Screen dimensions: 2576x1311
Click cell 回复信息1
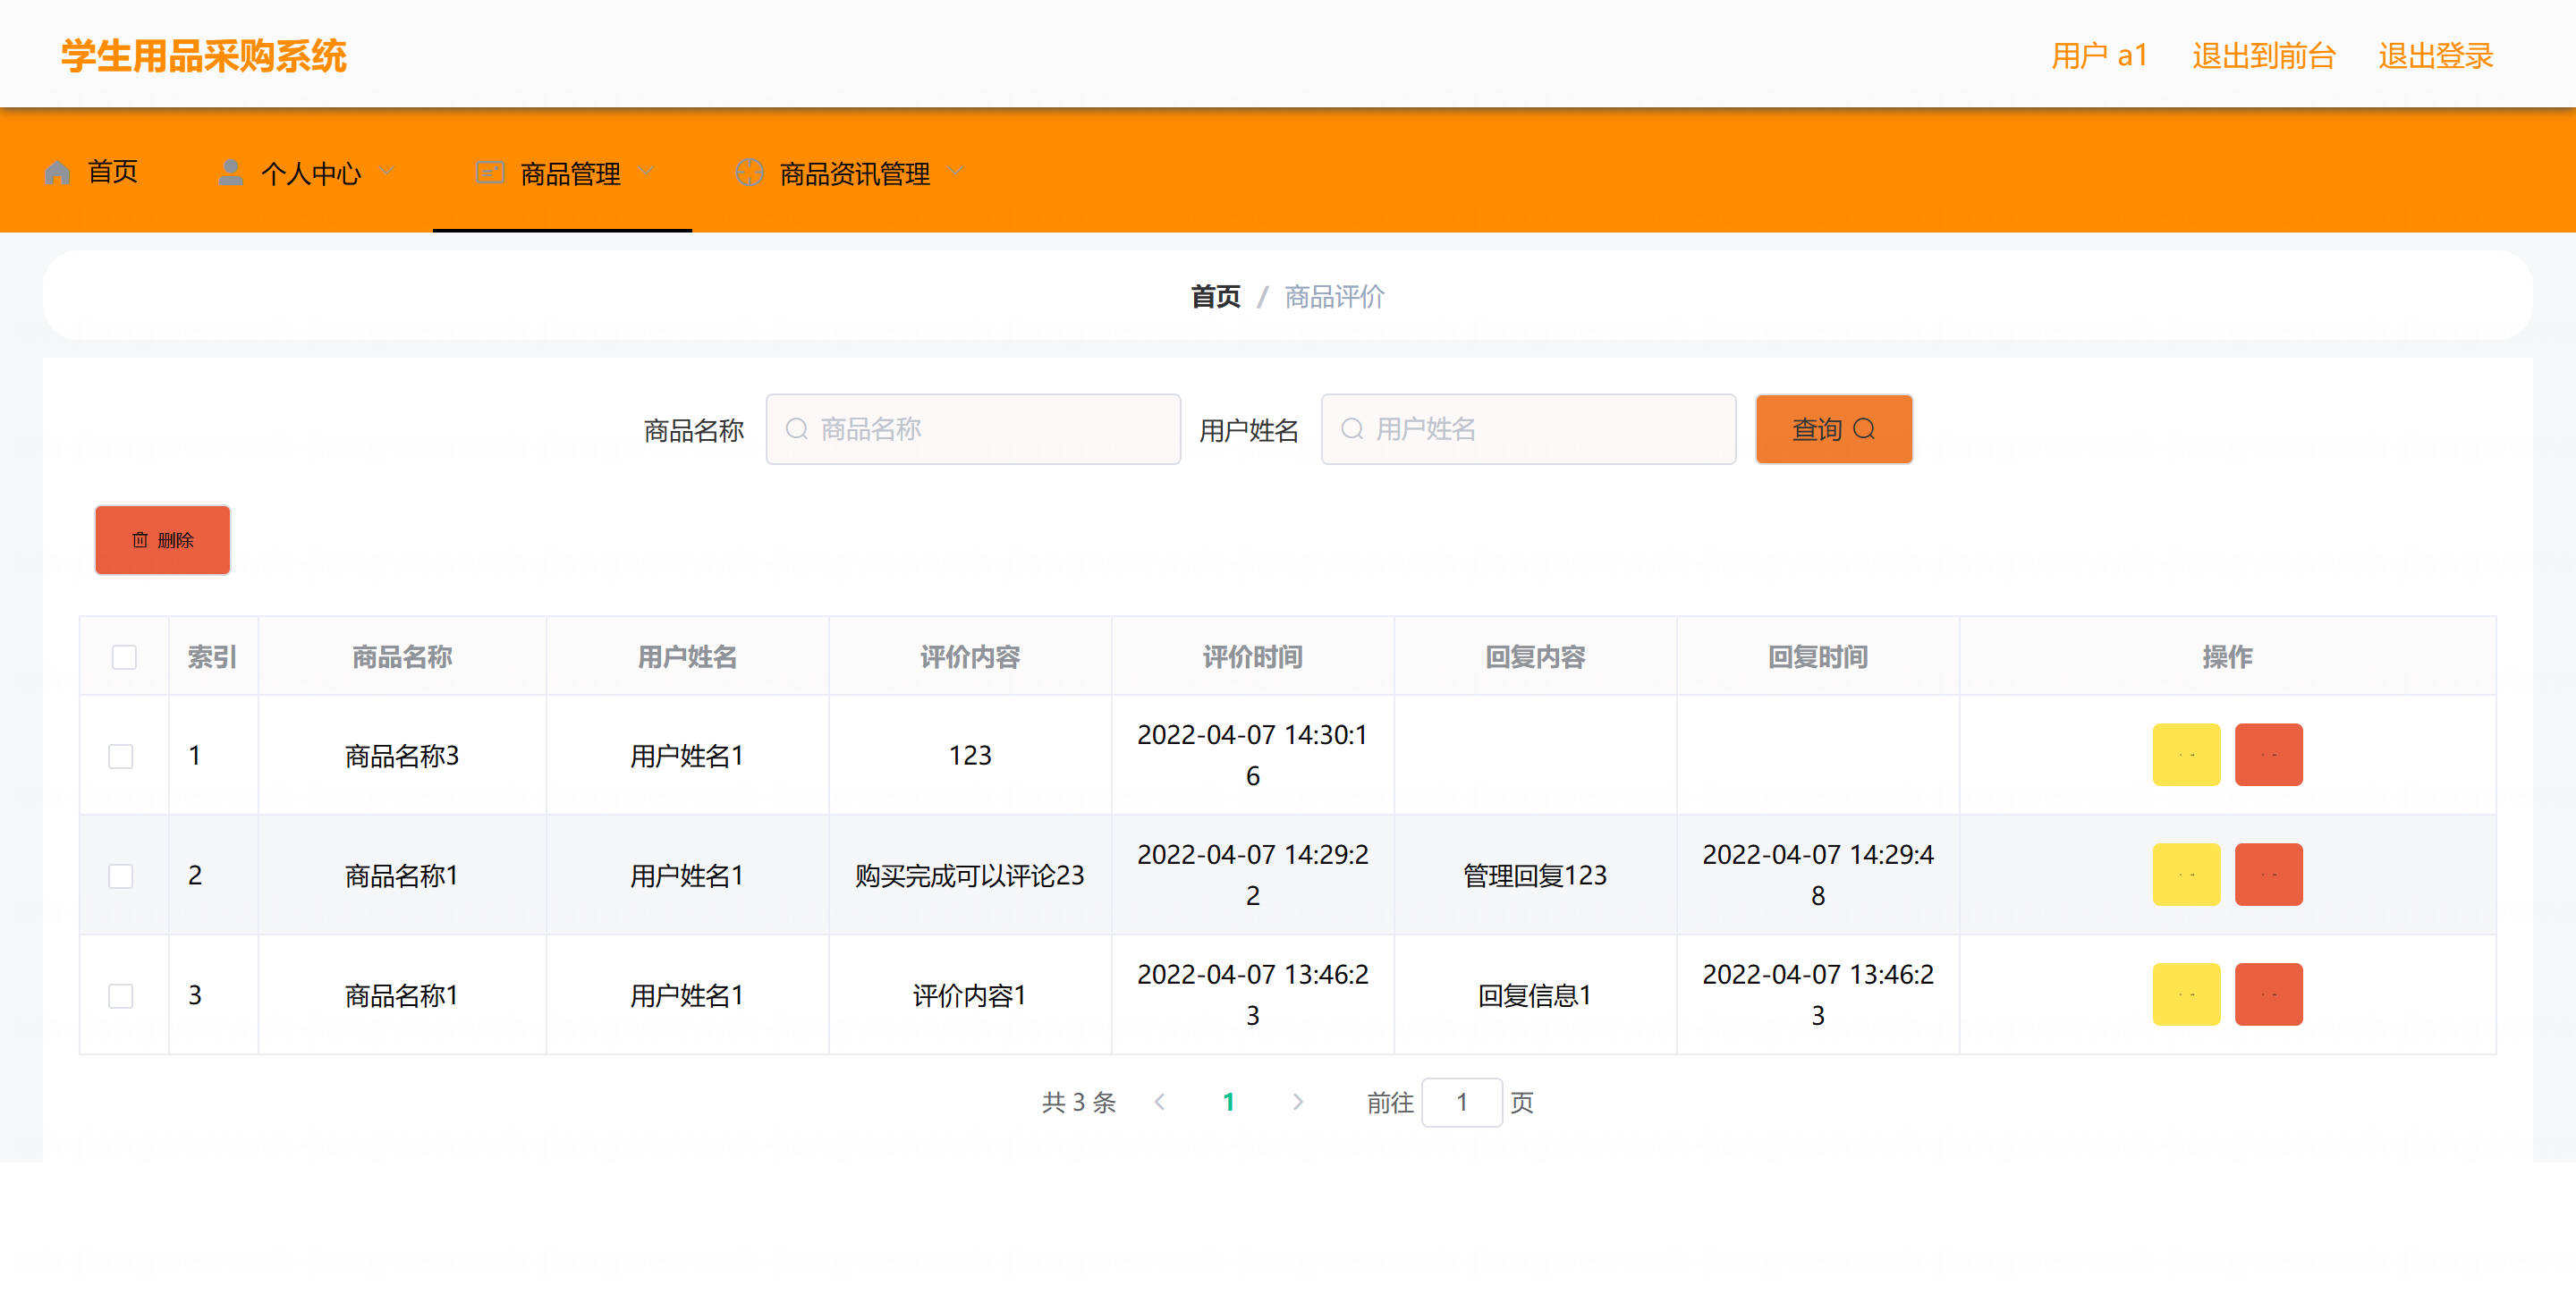1535,996
